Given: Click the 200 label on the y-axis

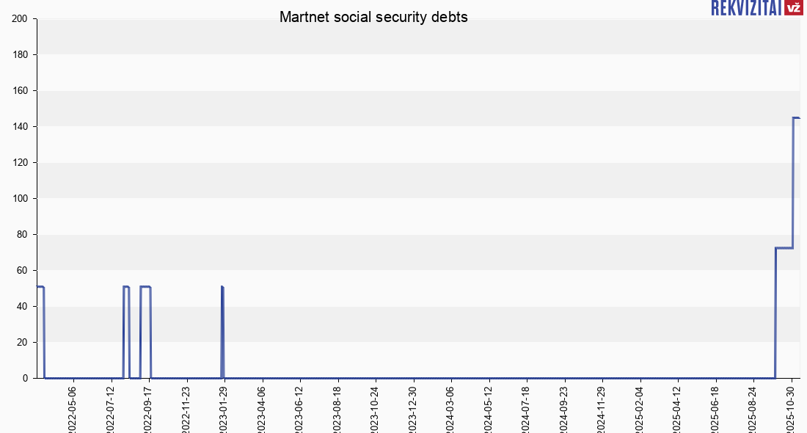Looking at the screenshot, I should pos(20,19).
